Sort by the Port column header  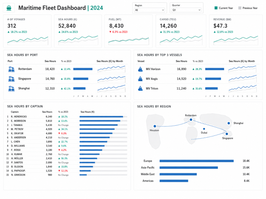10,61
